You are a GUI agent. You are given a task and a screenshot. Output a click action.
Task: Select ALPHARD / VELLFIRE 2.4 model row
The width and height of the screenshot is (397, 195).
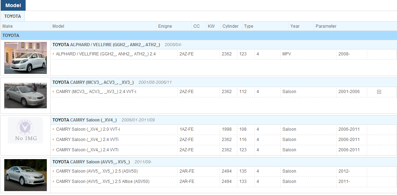[224, 54]
